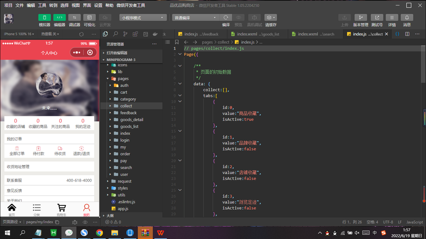Open the Edit menu
The height and width of the screenshot is (239, 426).
click(x=31, y=5)
